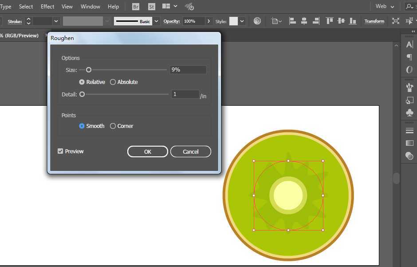Click horizontal align left icon
This screenshot has width=417, height=267.
coord(293,21)
